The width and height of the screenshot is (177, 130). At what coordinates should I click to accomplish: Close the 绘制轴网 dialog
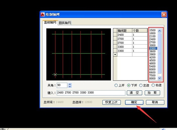coord(164,14)
